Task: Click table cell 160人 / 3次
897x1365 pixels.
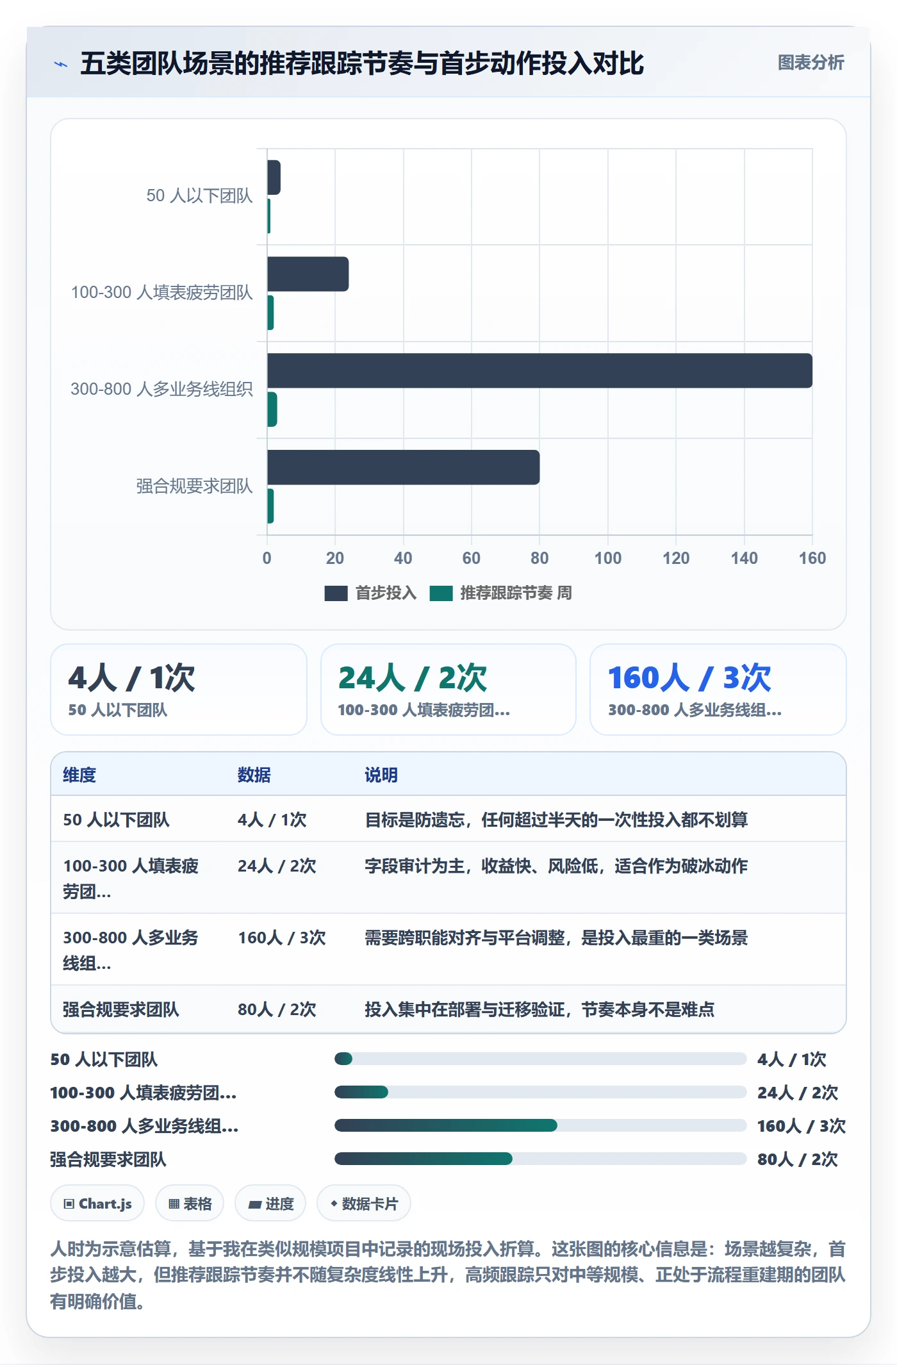Action: point(282,938)
